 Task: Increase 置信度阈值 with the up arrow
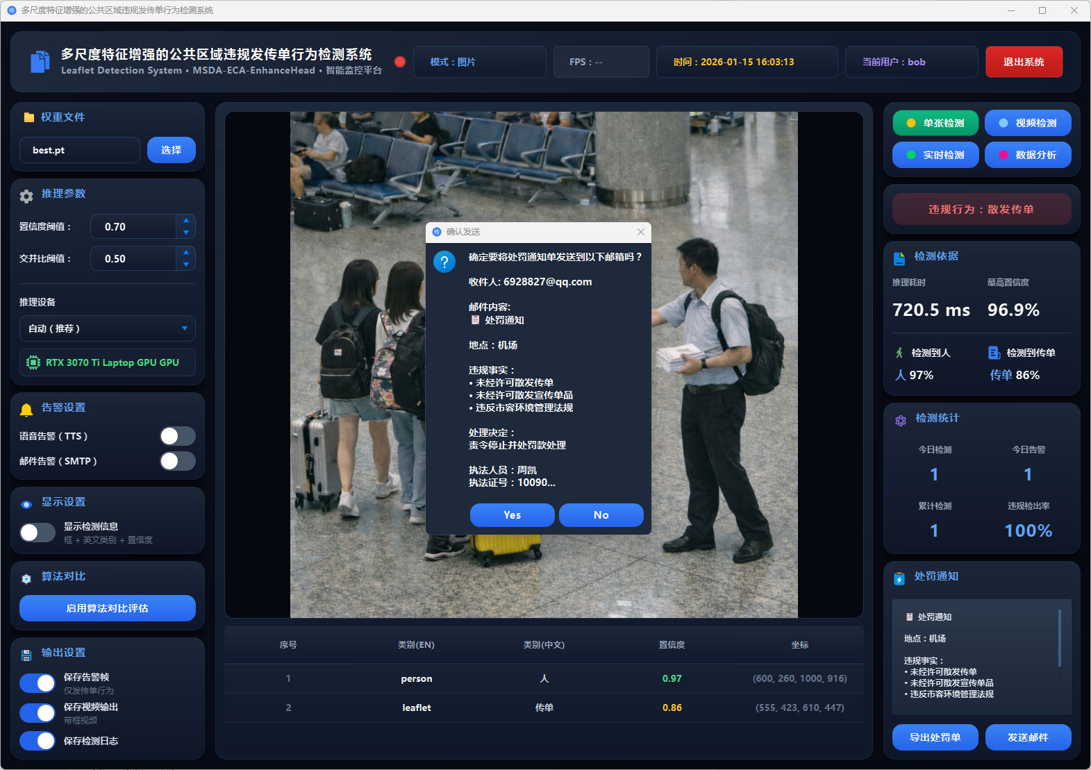pyautogui.click(x=185, y=220)
